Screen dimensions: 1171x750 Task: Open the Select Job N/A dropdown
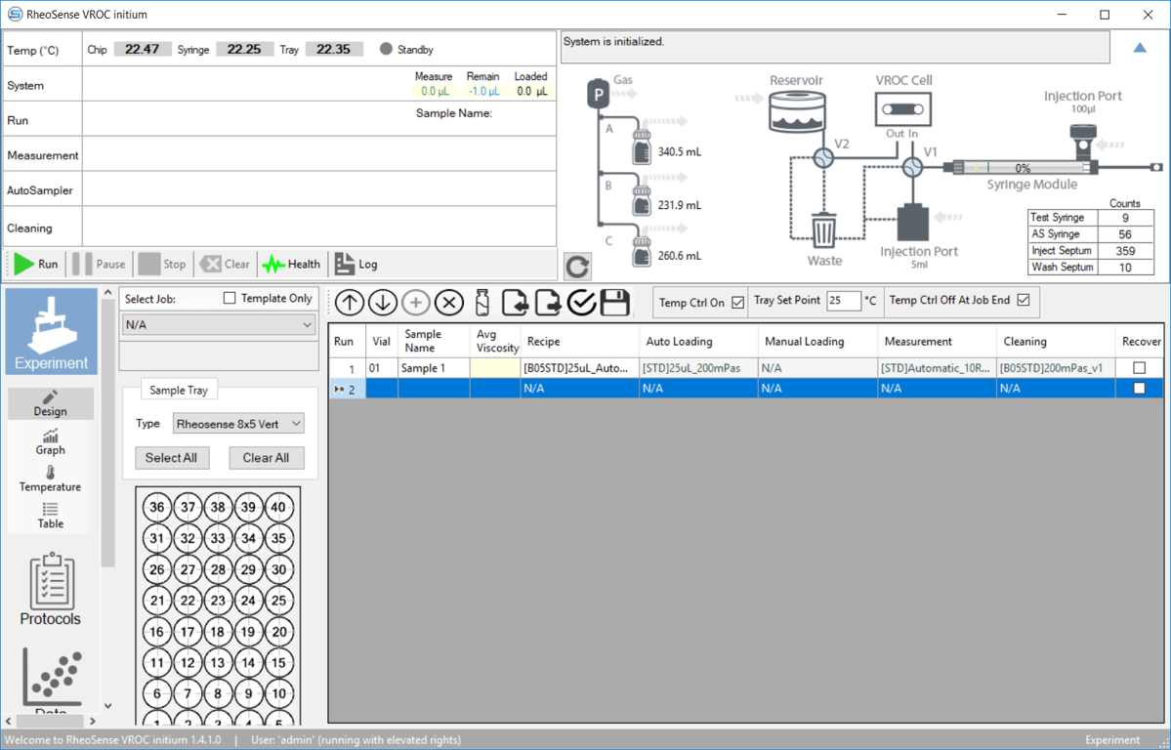point(219,325)
